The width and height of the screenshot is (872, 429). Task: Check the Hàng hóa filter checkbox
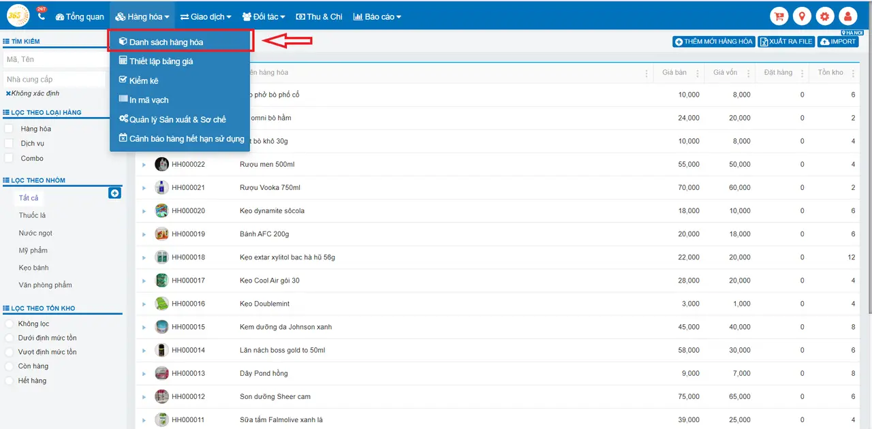pyautogui.click(x=9, y=129)
